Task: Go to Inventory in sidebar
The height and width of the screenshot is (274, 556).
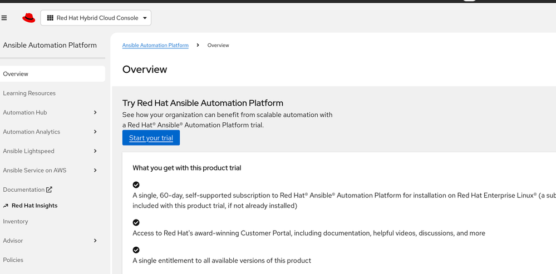Action: pyautogui.click(x=16, y=221)
